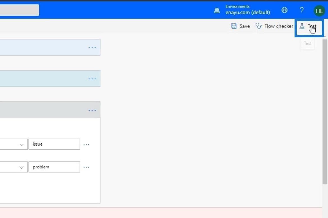Viewport: 328px width, 218px height.
Task: Click the help question mark icon
Action: (302, 10)
